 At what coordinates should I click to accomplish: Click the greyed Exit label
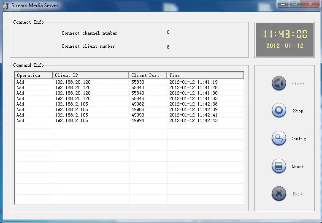coord(298,194)
